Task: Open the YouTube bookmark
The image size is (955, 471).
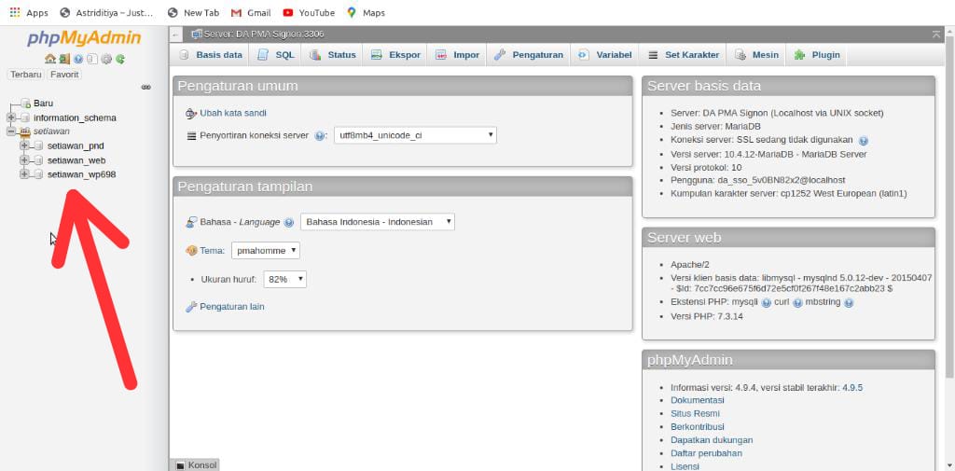Action: pos(309,12)
